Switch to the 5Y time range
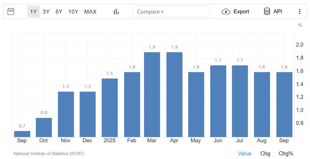This screenshot has height=159, width=310. click(59, 12)
